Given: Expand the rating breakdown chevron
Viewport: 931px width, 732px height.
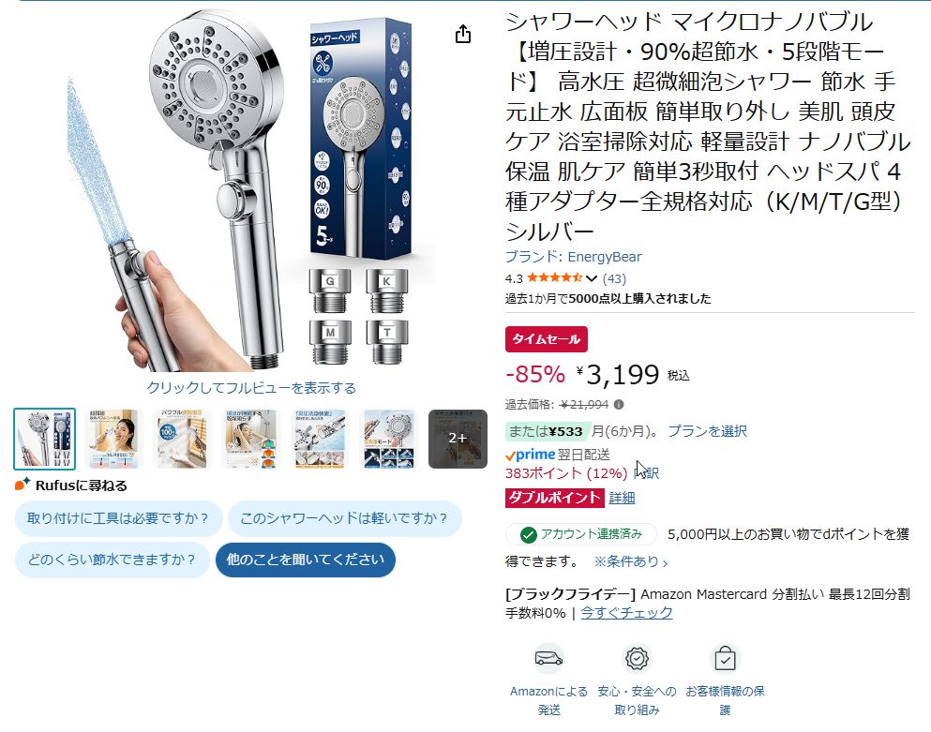Looking at the screenshot, I should pos(592,278).
